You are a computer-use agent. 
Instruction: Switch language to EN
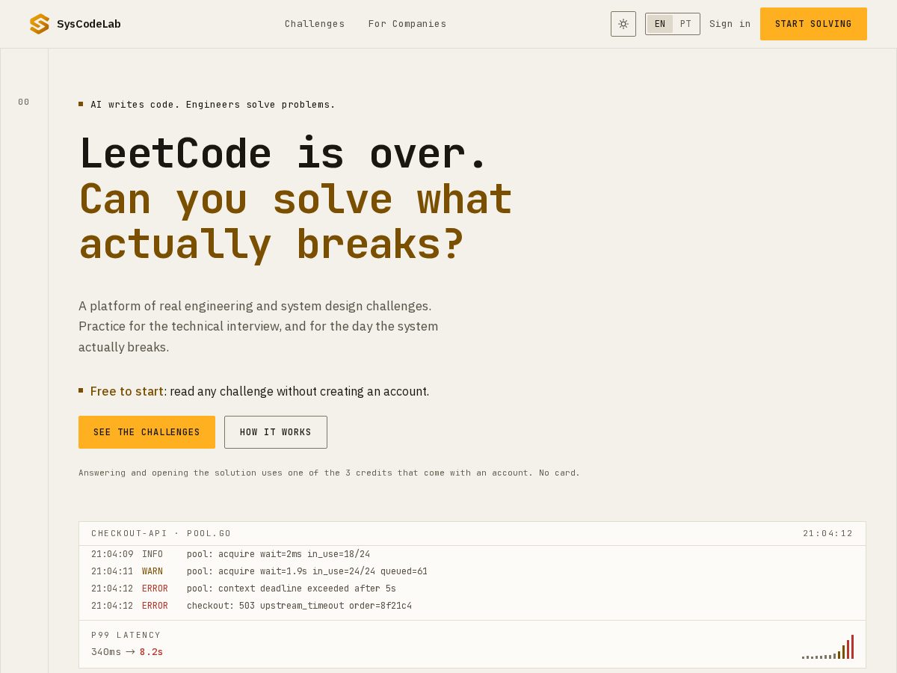pyautogui.click(x=659, y=24)
